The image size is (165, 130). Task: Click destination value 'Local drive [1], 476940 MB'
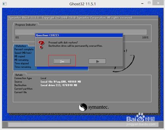click(x=59, y=85)
